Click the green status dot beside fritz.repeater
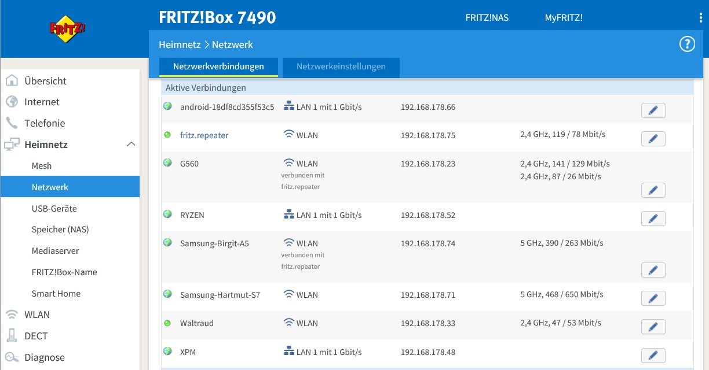 [168, 135]
